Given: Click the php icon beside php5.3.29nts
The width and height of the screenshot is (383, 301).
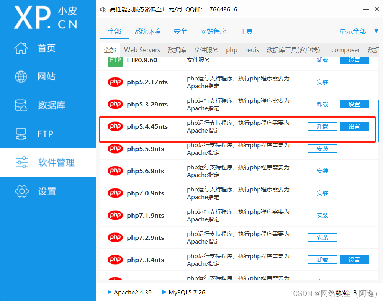Looking at the screenshot, I should click(x=115, y=104).
